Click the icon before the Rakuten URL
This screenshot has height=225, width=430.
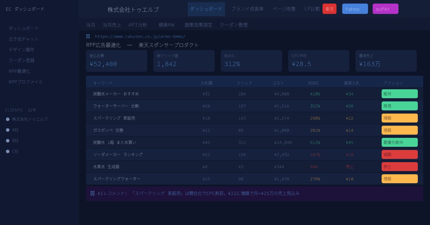click(88, 36)
